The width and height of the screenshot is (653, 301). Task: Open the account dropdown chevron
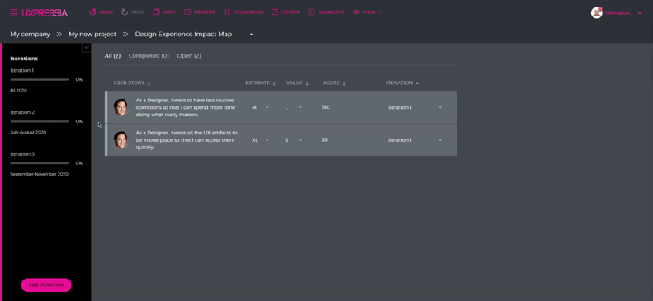pyautogui.click(x=640, y=13)
